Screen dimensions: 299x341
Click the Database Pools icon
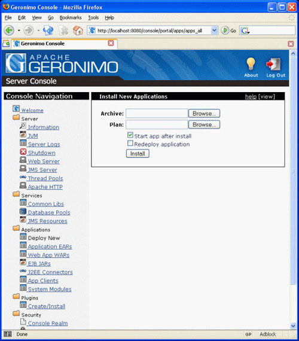point(23,211)
